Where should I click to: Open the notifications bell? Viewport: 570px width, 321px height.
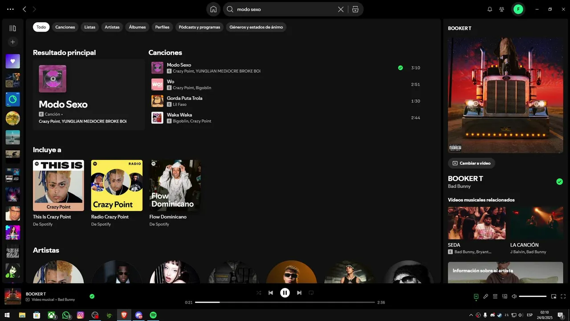pos(490,9)
